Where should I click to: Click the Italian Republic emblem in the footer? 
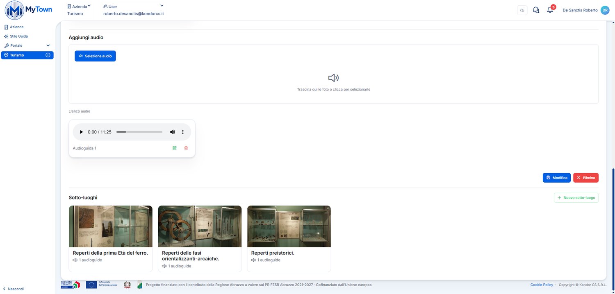128,285
